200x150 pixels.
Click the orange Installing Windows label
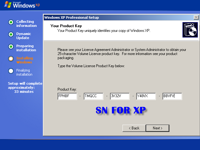25,60
